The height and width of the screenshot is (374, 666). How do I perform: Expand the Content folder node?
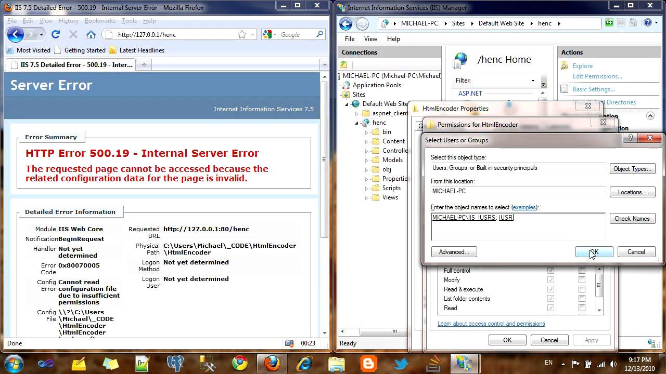click(366, 142)
